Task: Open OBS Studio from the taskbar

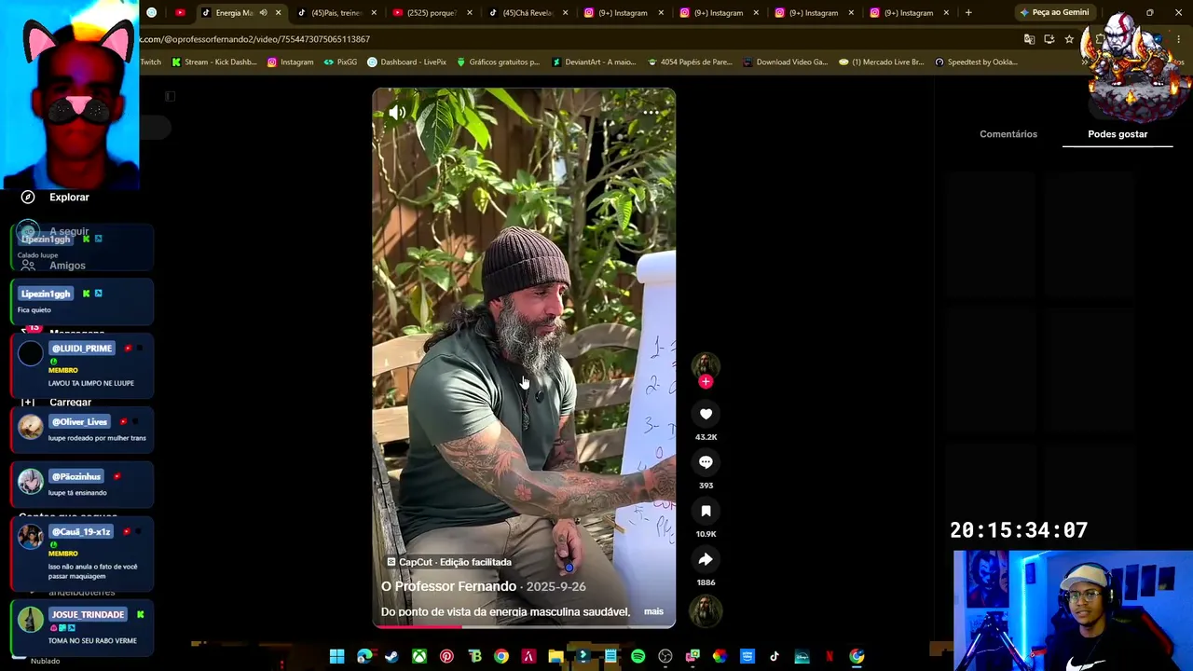Action: point(665,656)
